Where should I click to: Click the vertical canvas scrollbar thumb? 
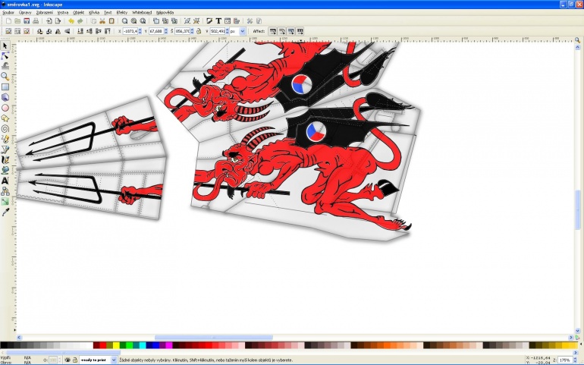click(x=578, y=209)
